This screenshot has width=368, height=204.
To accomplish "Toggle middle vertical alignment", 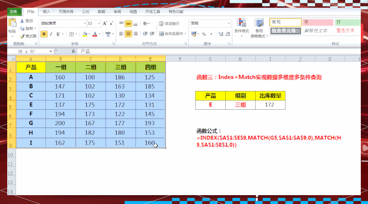I will [128, 23].
